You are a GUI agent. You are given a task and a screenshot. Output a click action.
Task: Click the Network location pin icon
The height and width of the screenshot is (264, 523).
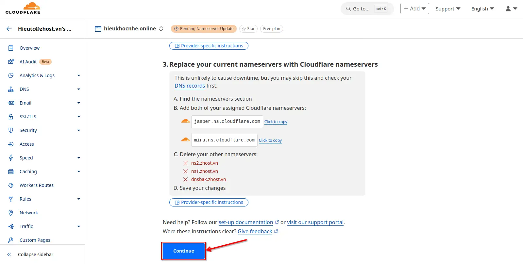tap(11, 213)
